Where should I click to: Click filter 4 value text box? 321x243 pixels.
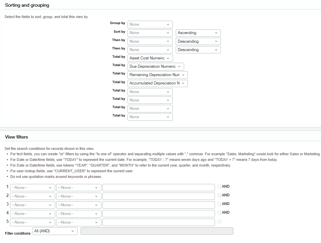point(159,214)
